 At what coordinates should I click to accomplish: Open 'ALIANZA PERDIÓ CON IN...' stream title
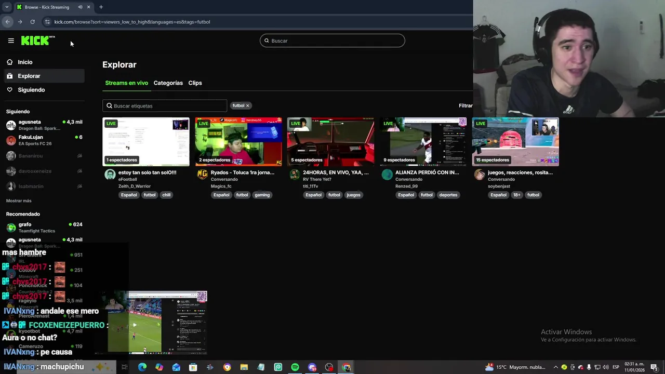[x=427, y=172]
